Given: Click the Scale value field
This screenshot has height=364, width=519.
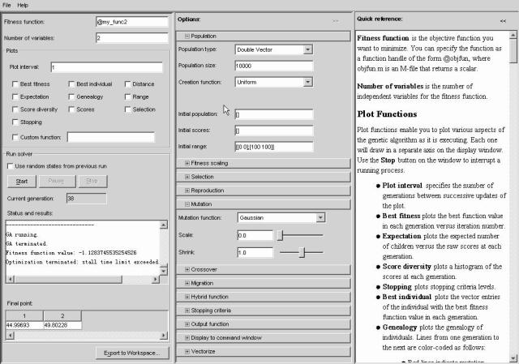Looking at the screenshot, I should [x=255, y=235].
